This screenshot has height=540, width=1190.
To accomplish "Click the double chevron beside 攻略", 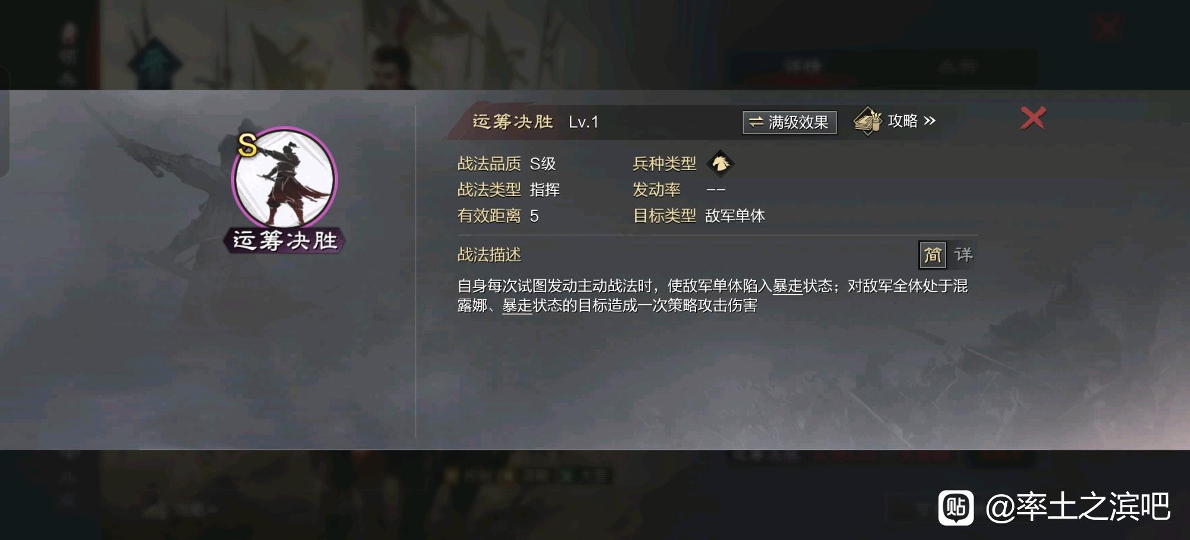I will point(929,121).
